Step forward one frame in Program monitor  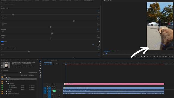coord(163,57)
